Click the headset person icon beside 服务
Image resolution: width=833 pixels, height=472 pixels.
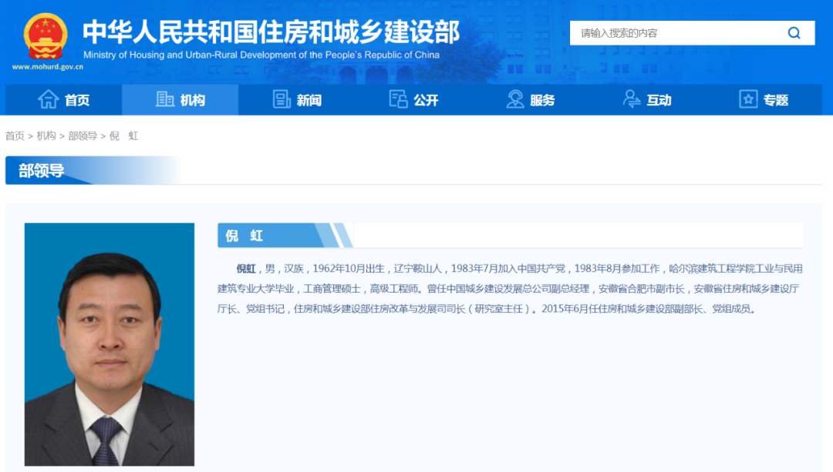514,99
